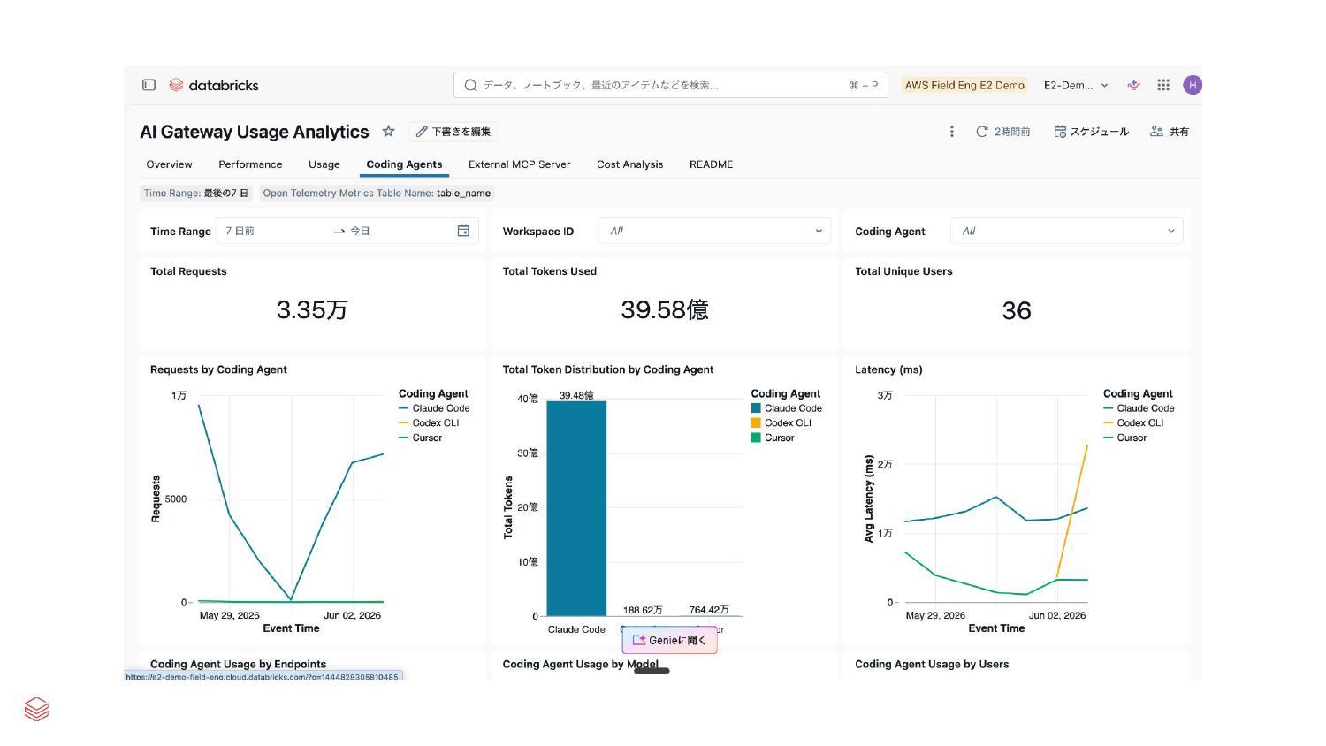Open the E2-Dem... workspace switcher
This screenshot has height=746, width=1326.
pyautogui.click(x=1076, y=85)
